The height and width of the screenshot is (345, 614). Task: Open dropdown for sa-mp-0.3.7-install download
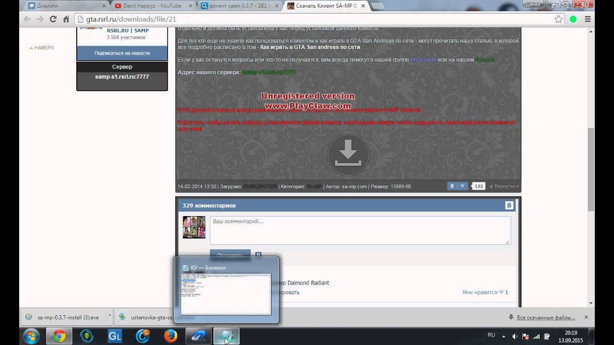(x=109, y=317)
